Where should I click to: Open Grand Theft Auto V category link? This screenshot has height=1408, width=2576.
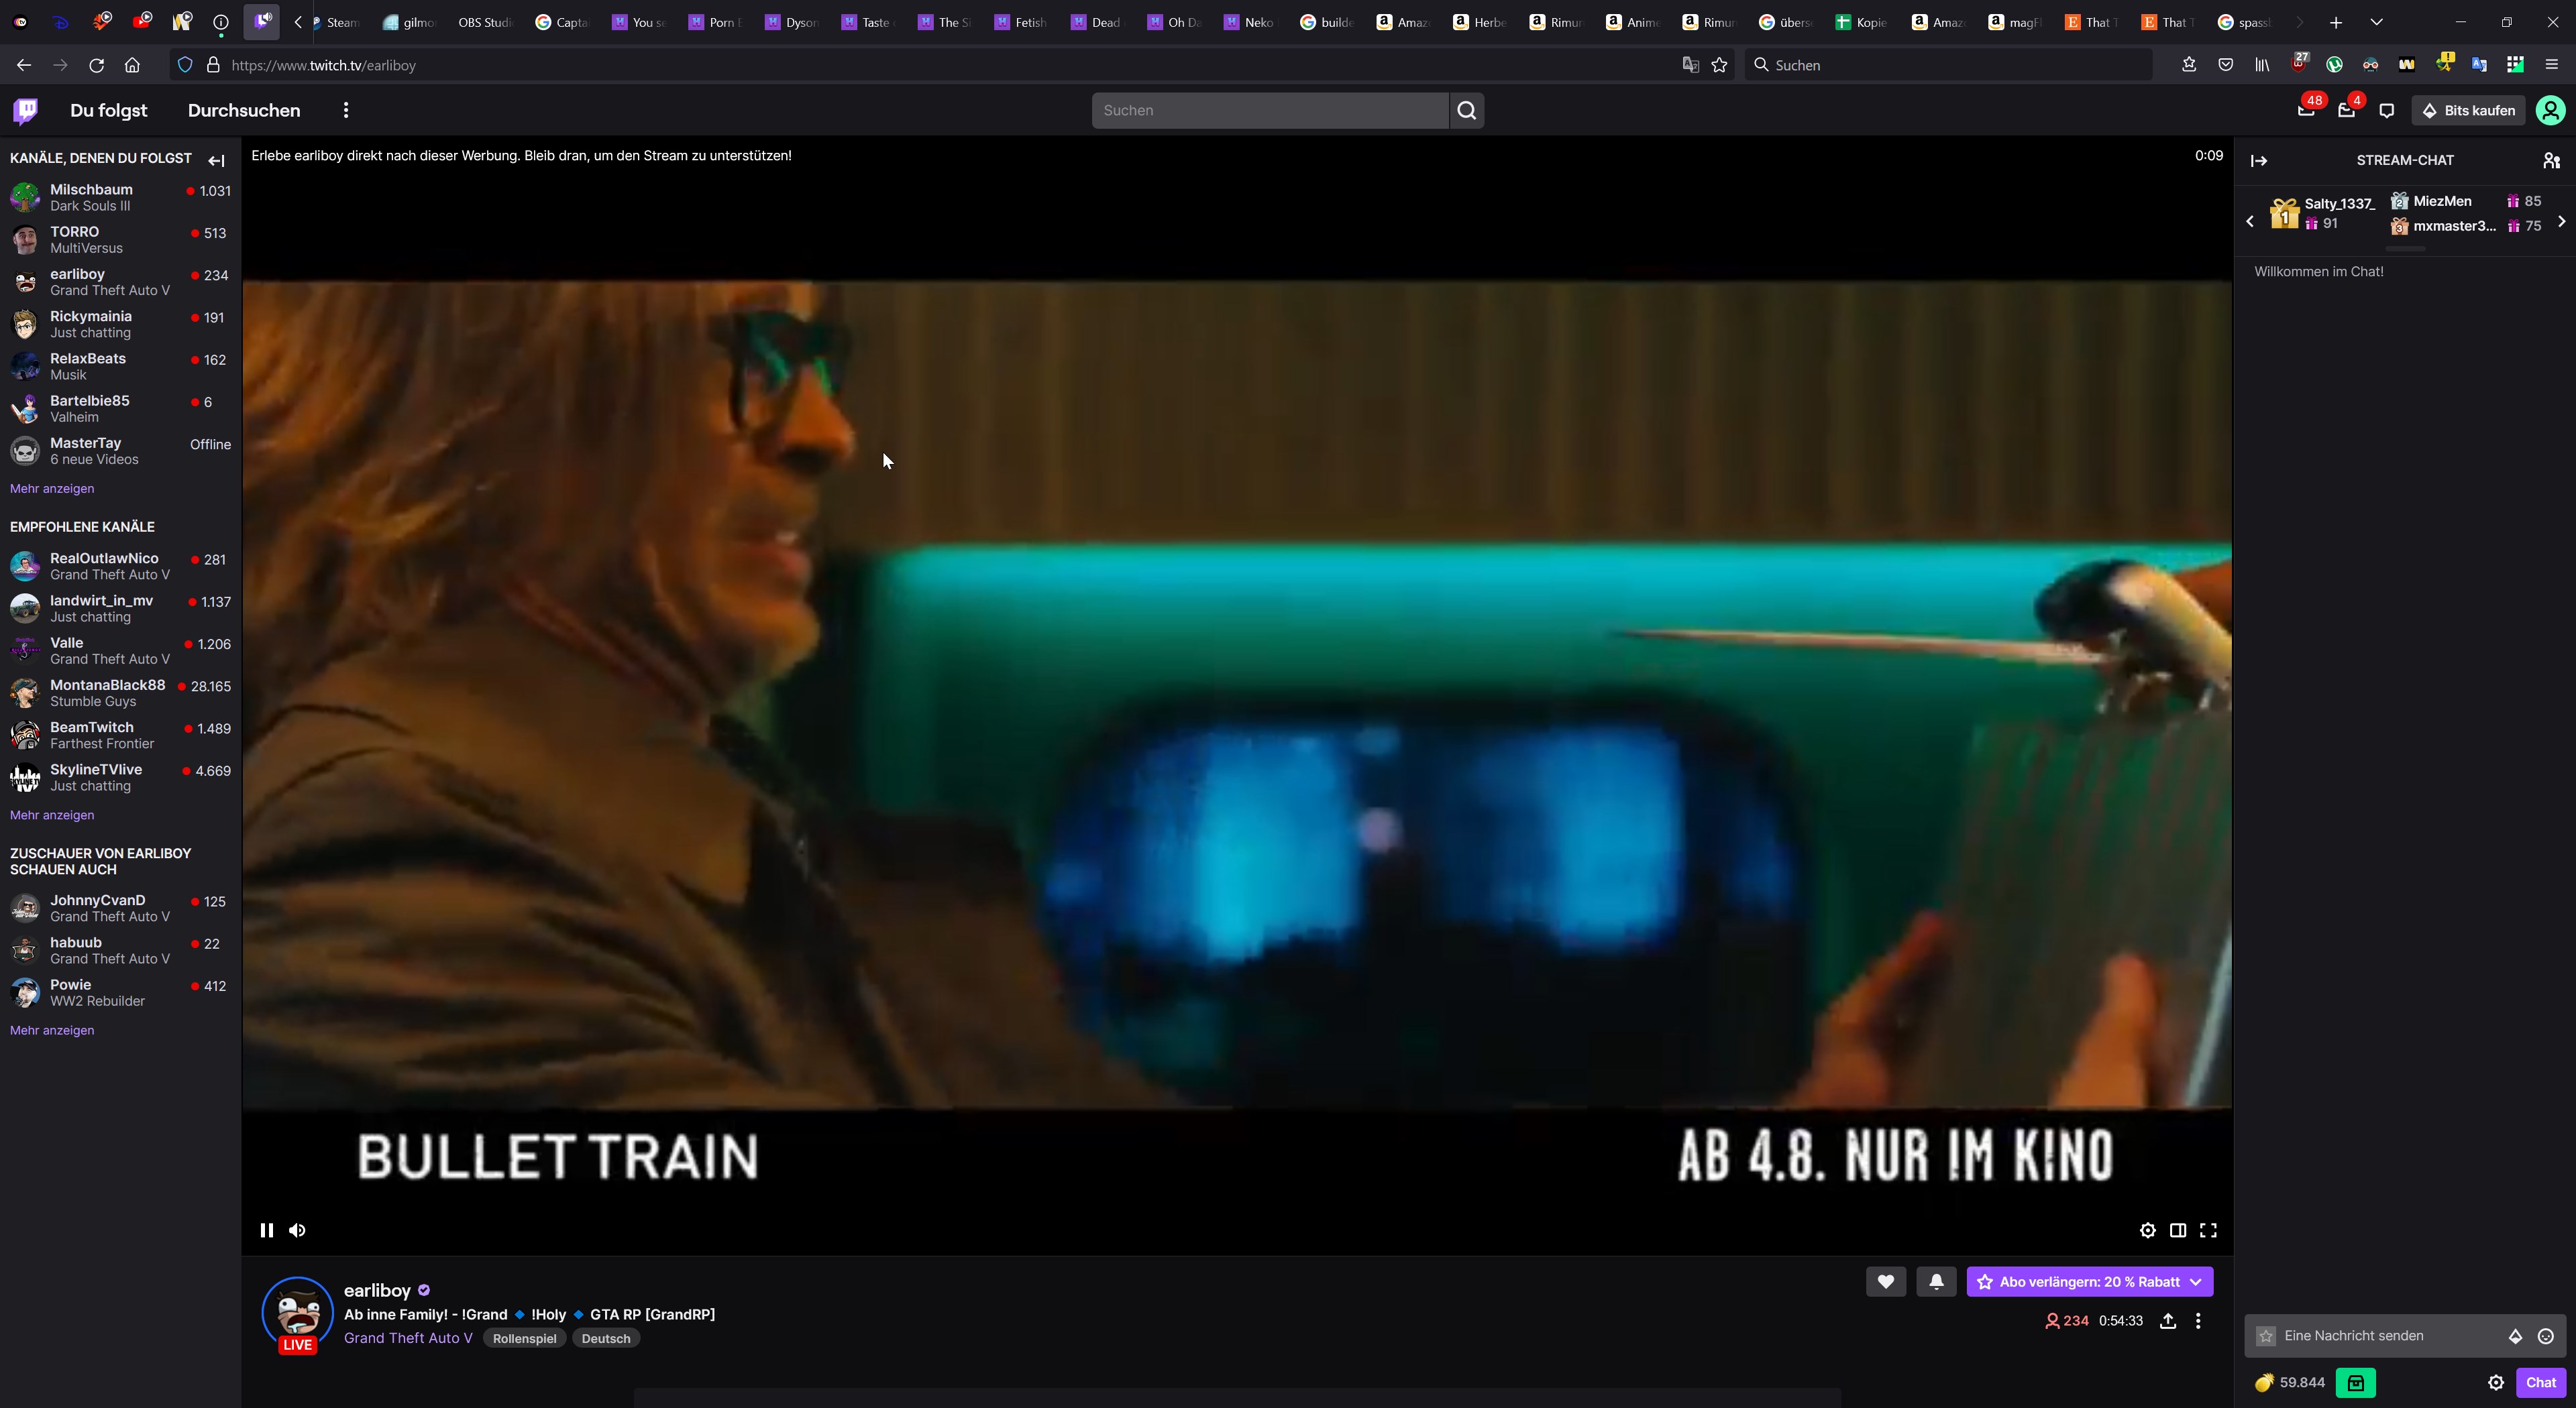pos(408,1338)
